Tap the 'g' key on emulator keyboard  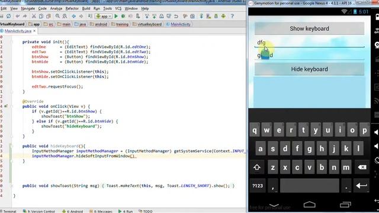point(309,149)
